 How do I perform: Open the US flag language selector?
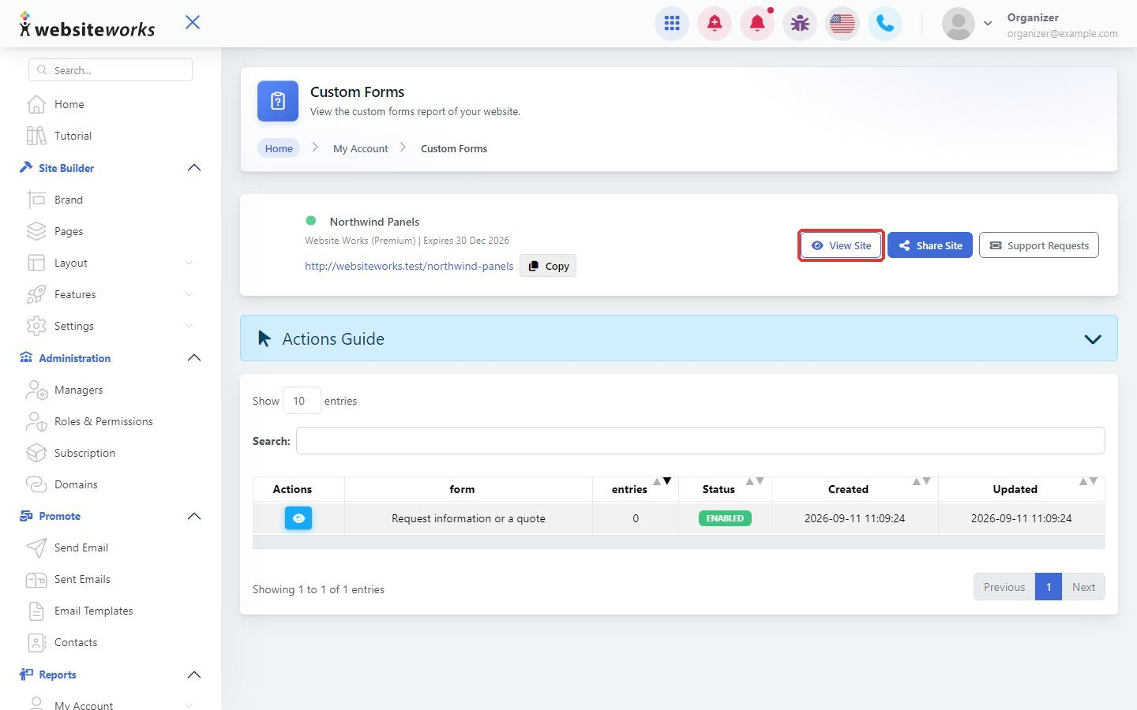[842, 24]
